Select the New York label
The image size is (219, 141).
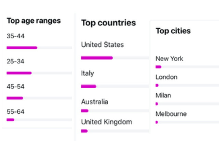[x=169, y=59]
